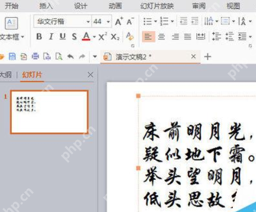Open numbered list dropdown arrow
This screenshot has width=256, height=212.
pyautogui.click(x=172, y=22)
